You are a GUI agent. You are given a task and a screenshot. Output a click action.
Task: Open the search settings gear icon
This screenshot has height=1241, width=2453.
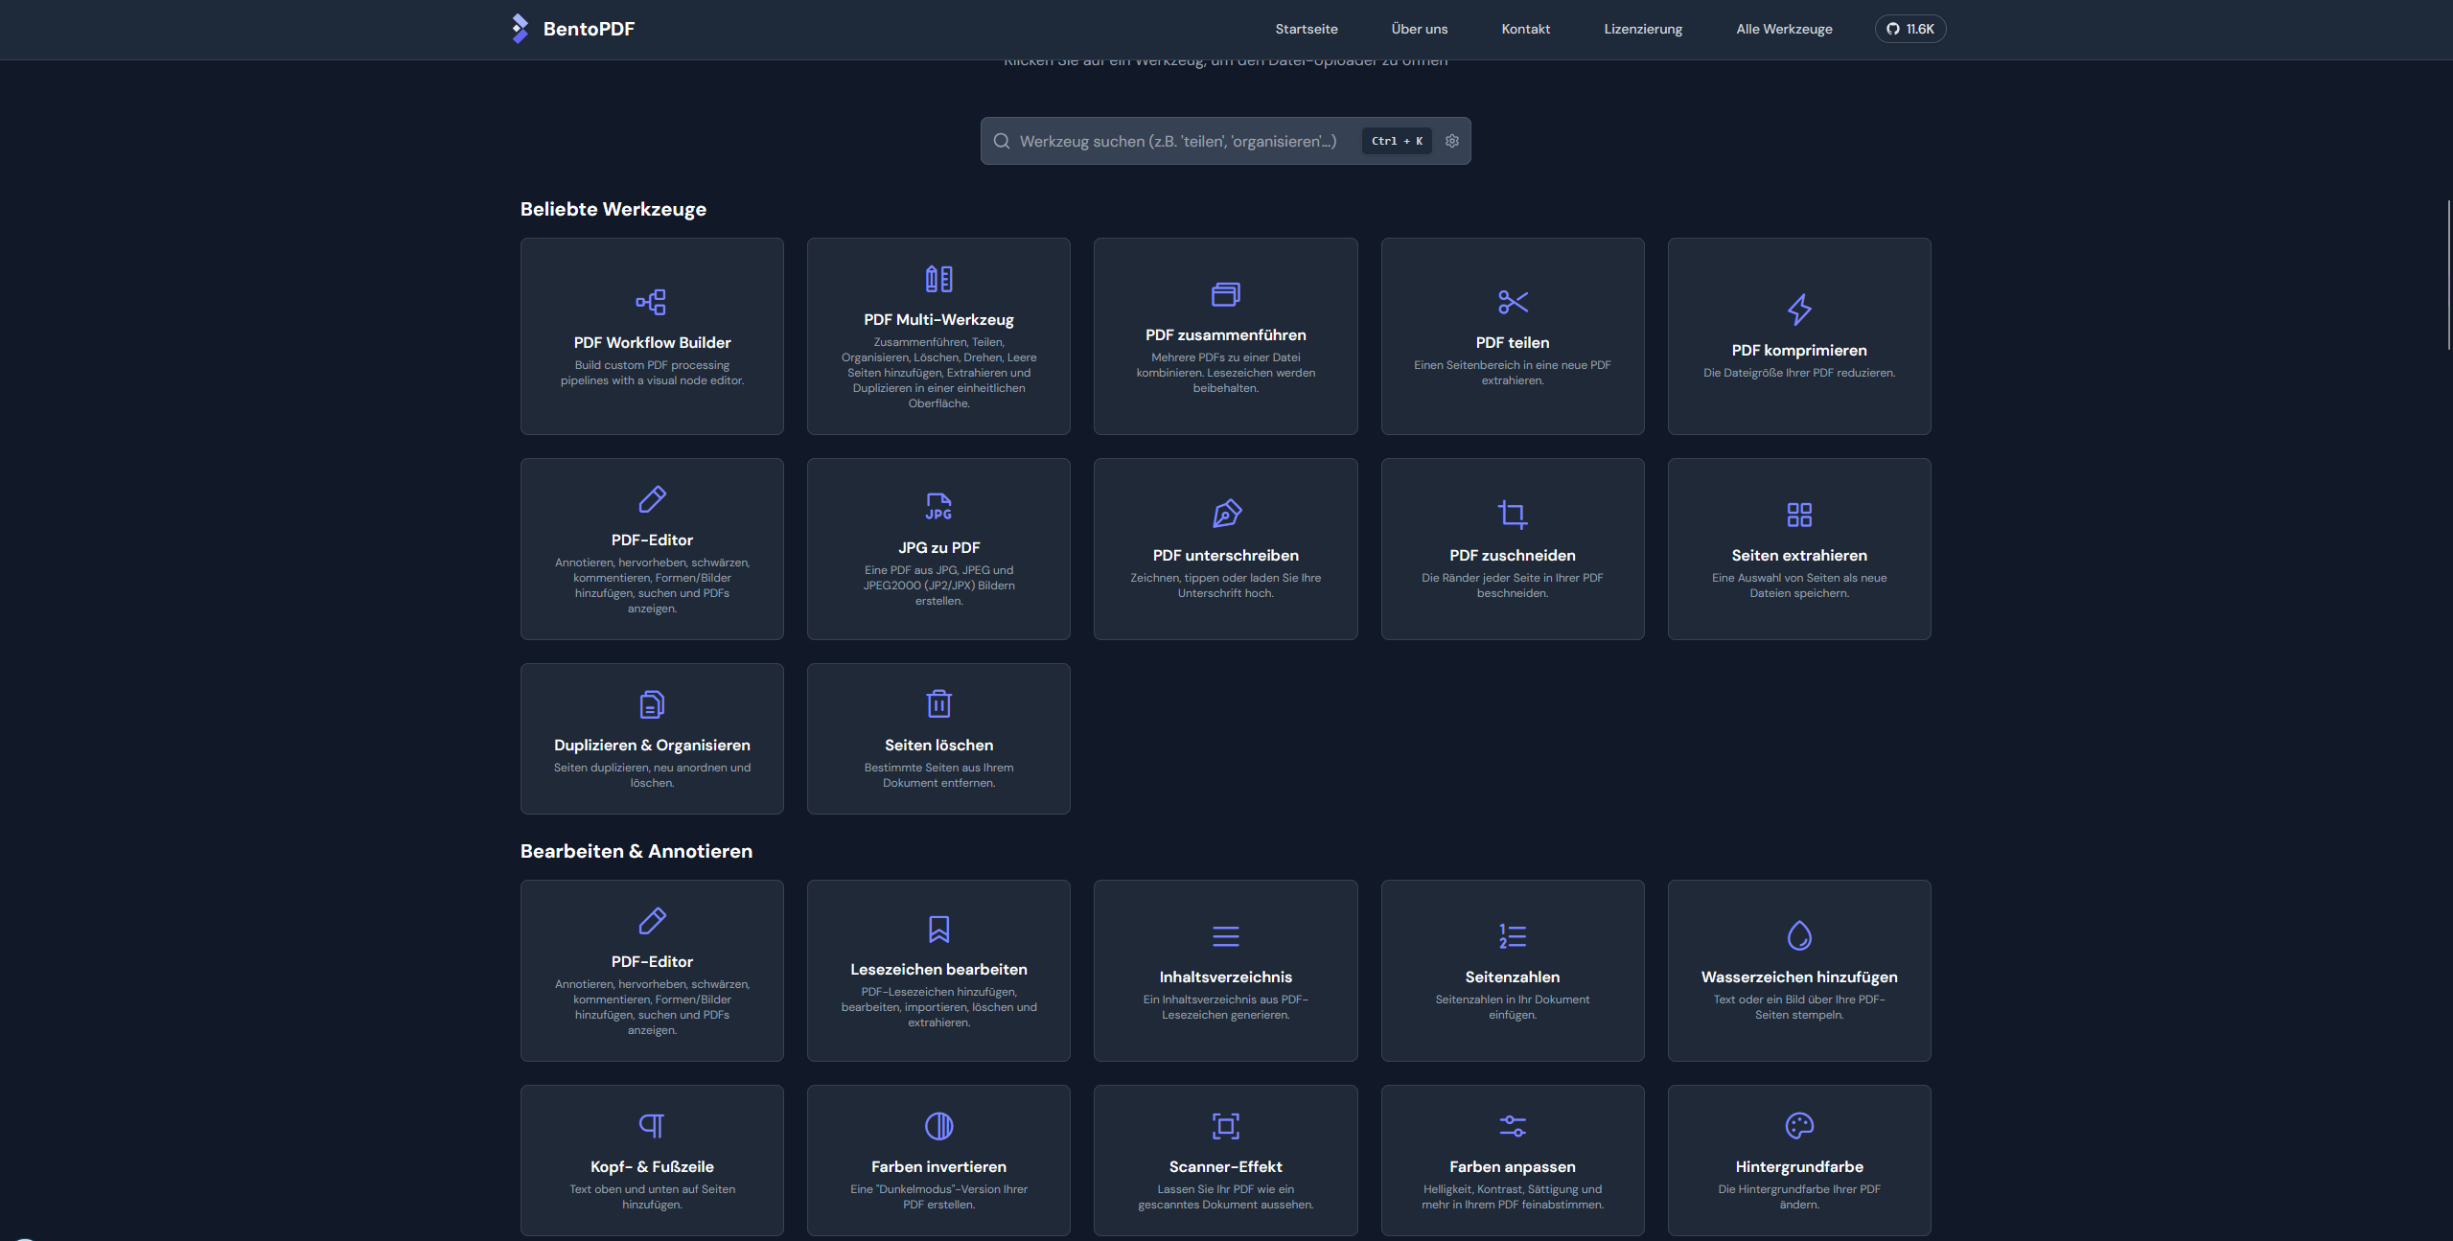click(x=1451, y=141)
